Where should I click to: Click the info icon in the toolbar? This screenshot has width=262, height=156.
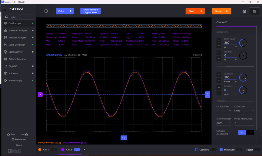tap(46, 11)
